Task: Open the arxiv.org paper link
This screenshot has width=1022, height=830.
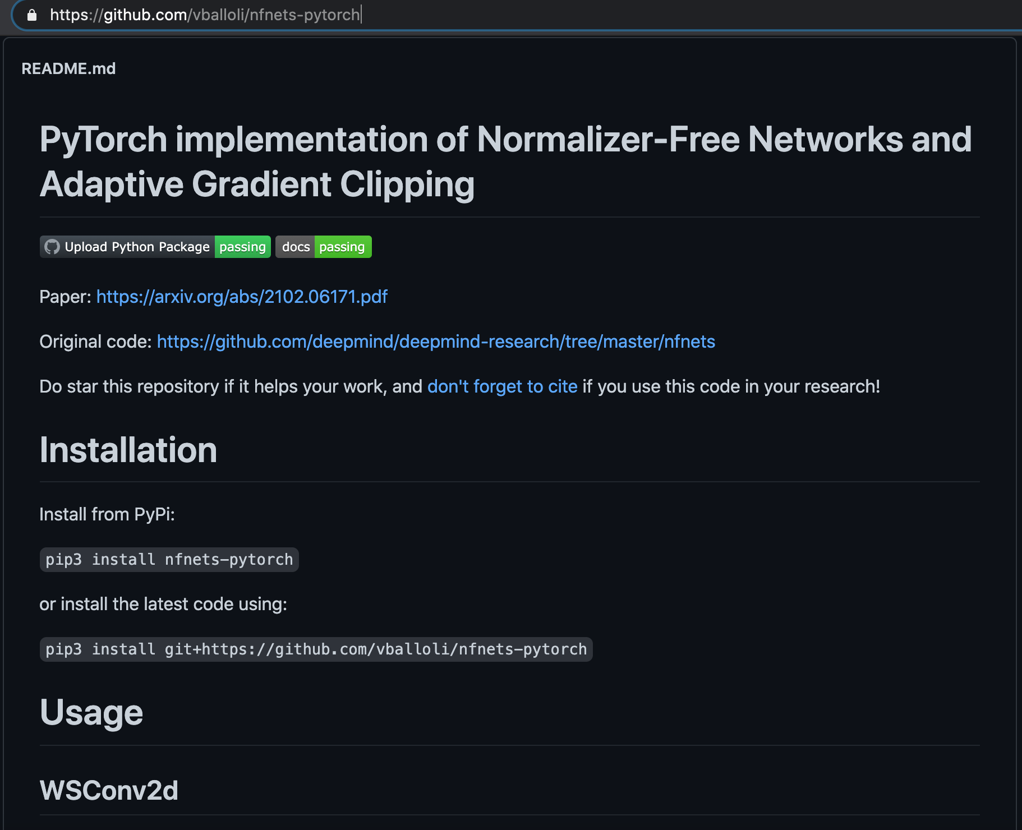Action: (x=242, y=297)
